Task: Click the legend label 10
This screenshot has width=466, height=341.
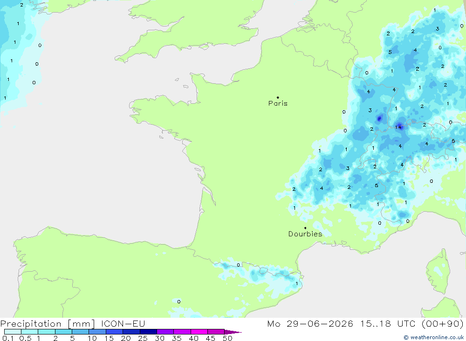Action: click(x=92, y=338)
